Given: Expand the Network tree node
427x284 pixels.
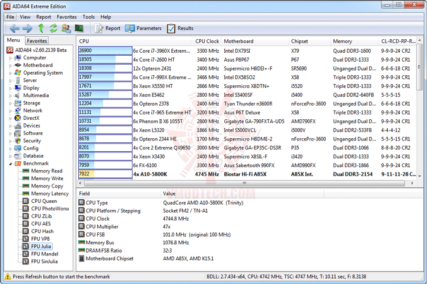Looking at the screenshot, I should pos(10,111).
